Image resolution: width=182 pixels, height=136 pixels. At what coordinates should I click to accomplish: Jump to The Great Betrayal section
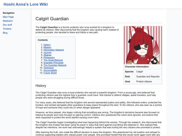click(53, 60)
